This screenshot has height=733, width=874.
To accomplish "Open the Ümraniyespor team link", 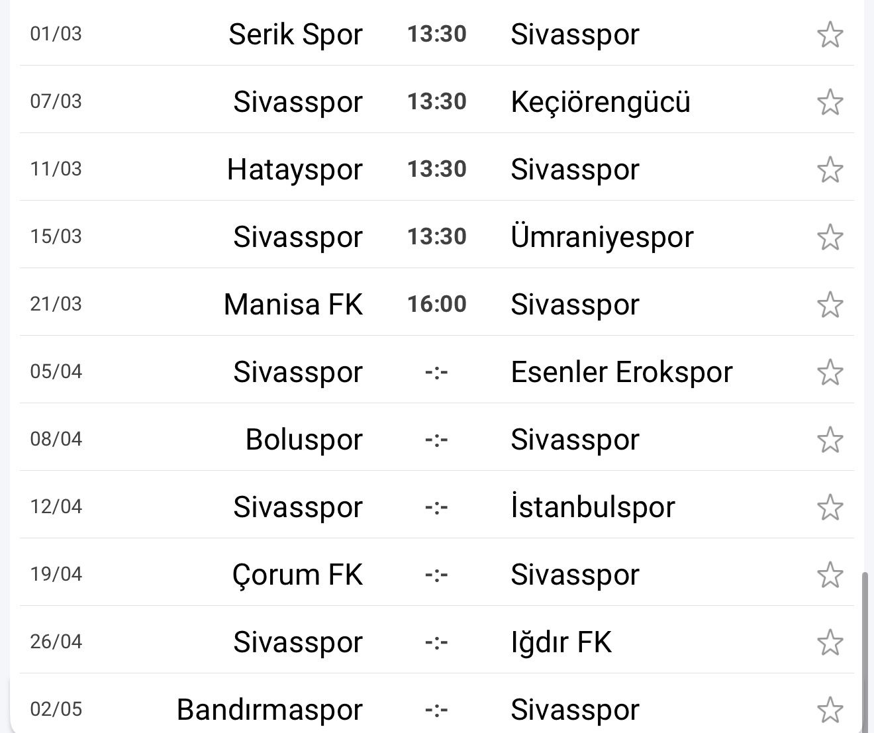I will click(x=602, y=237).
